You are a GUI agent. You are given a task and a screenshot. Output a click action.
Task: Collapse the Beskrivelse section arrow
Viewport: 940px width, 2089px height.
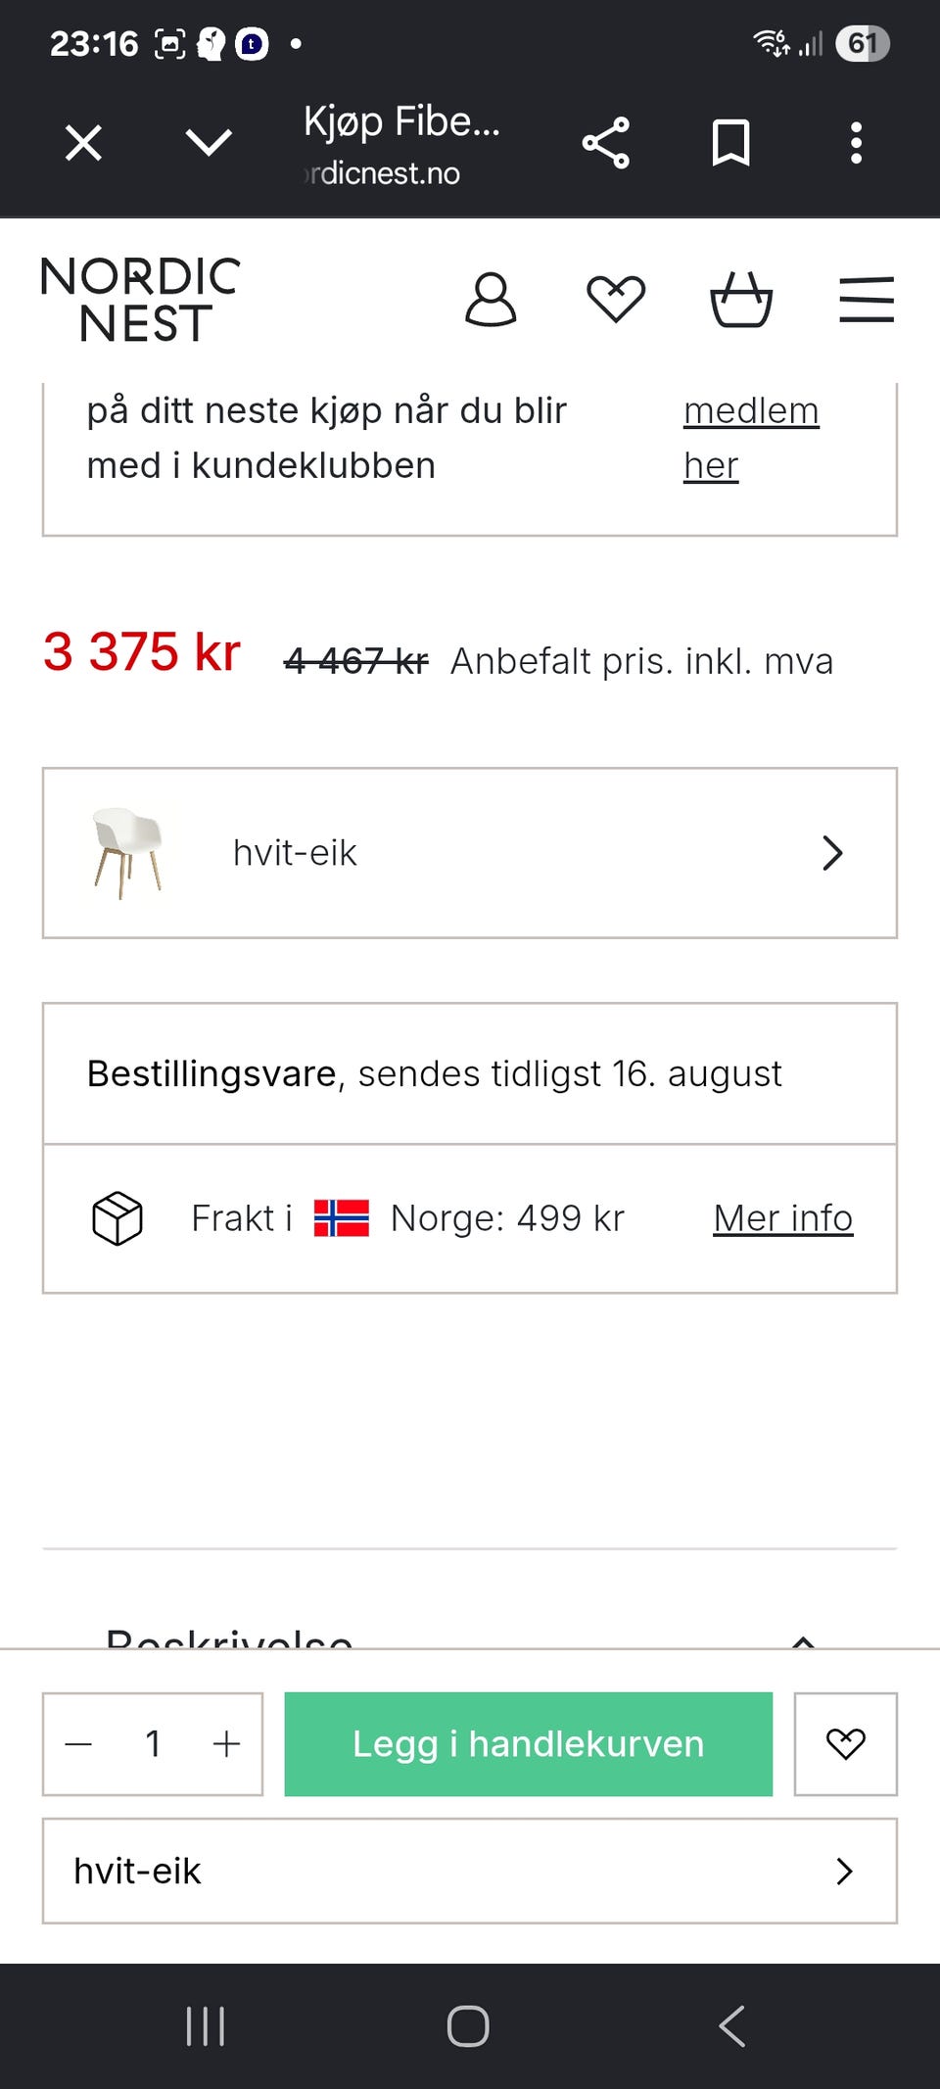pos(803,1640)
